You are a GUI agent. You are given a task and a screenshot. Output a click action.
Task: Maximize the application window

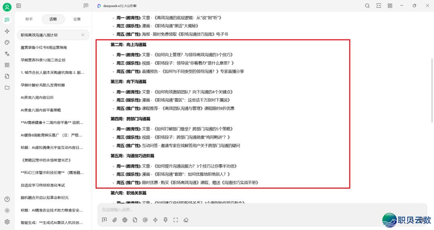click(x=414, y=6)
